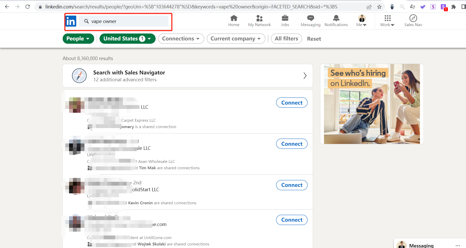Open the Extensions puzzle icon

[x=453, y=7]
